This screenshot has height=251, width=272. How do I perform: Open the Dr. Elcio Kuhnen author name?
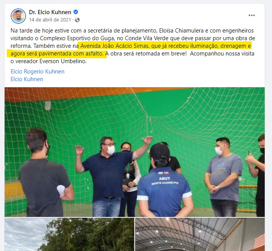[x=50, y=12]
